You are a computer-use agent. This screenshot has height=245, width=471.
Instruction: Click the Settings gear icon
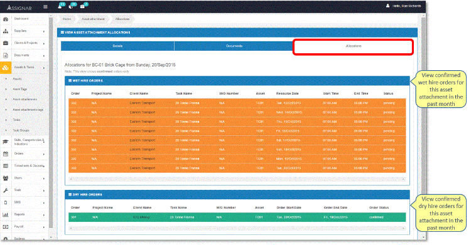6,239
